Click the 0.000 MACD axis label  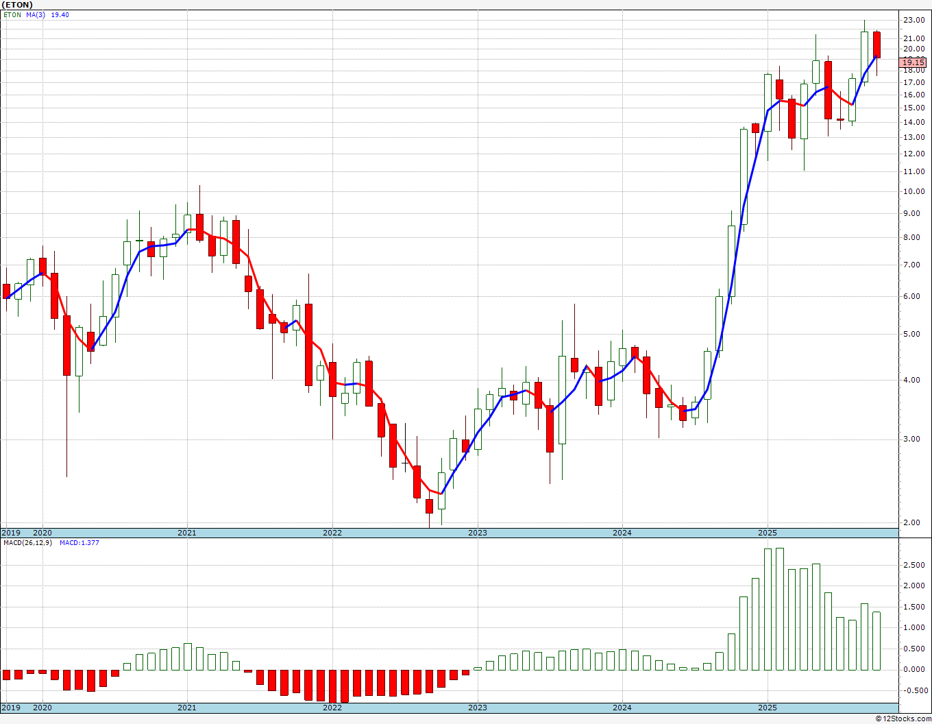click(x=914, y=669)
